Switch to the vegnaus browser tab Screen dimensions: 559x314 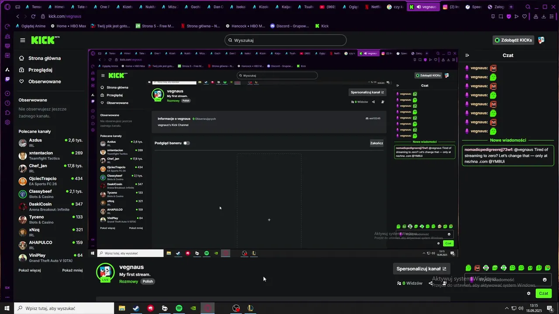[423, 7]
